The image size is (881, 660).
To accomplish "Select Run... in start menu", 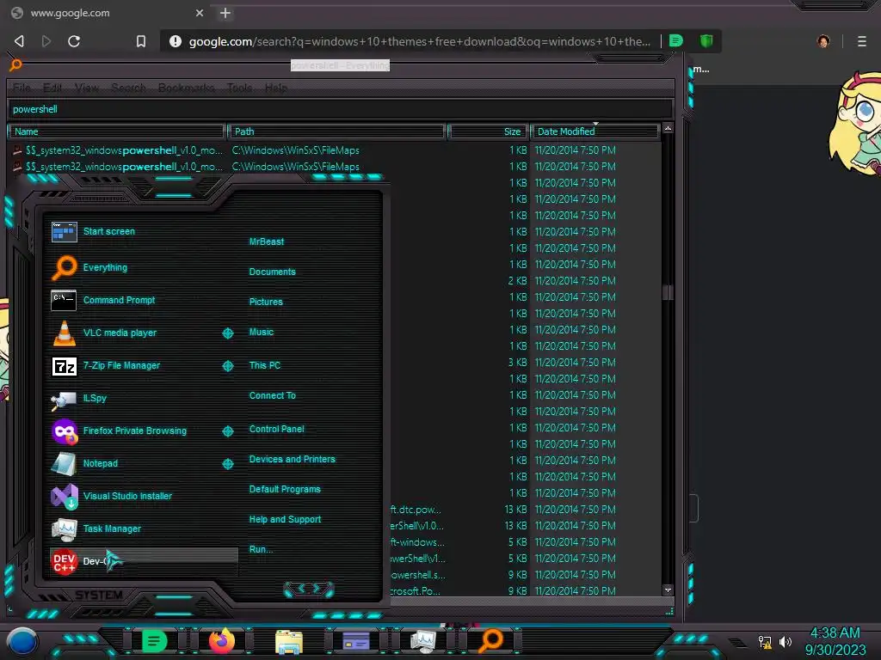I will 261,549.
